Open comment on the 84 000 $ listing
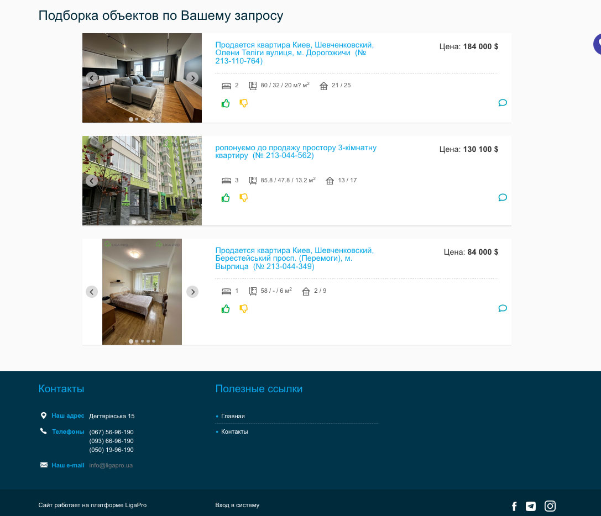Image resolution: width=601 pixels, height=516 pixels. pyautogui.click(x=503, y=308)
